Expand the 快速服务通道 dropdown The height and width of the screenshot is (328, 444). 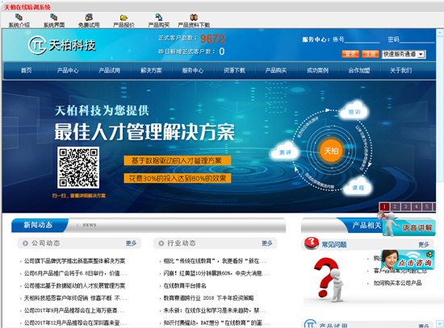coord(404,54)
